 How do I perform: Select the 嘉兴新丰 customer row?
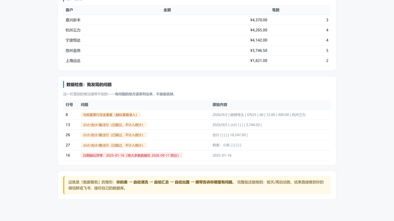pyautogui.click(x=197, y=20)
